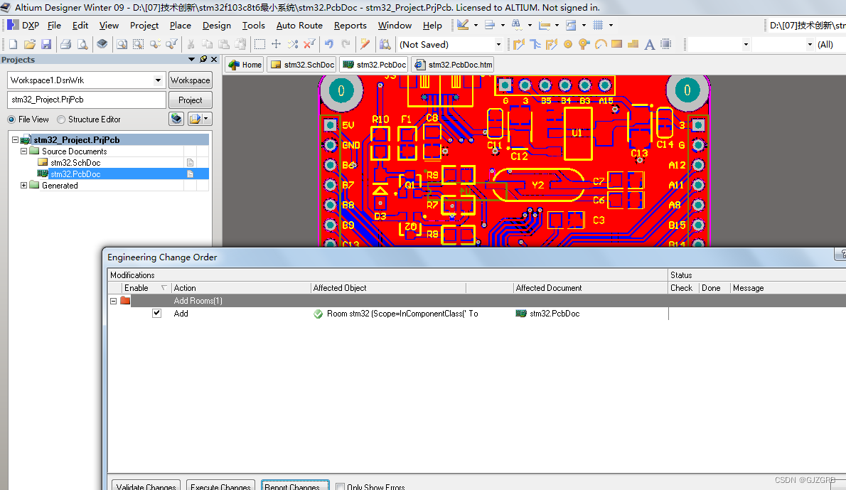
Task: Deselect all objects with toolbar icon
Action: pyautogui.click(x=292, y=44)
